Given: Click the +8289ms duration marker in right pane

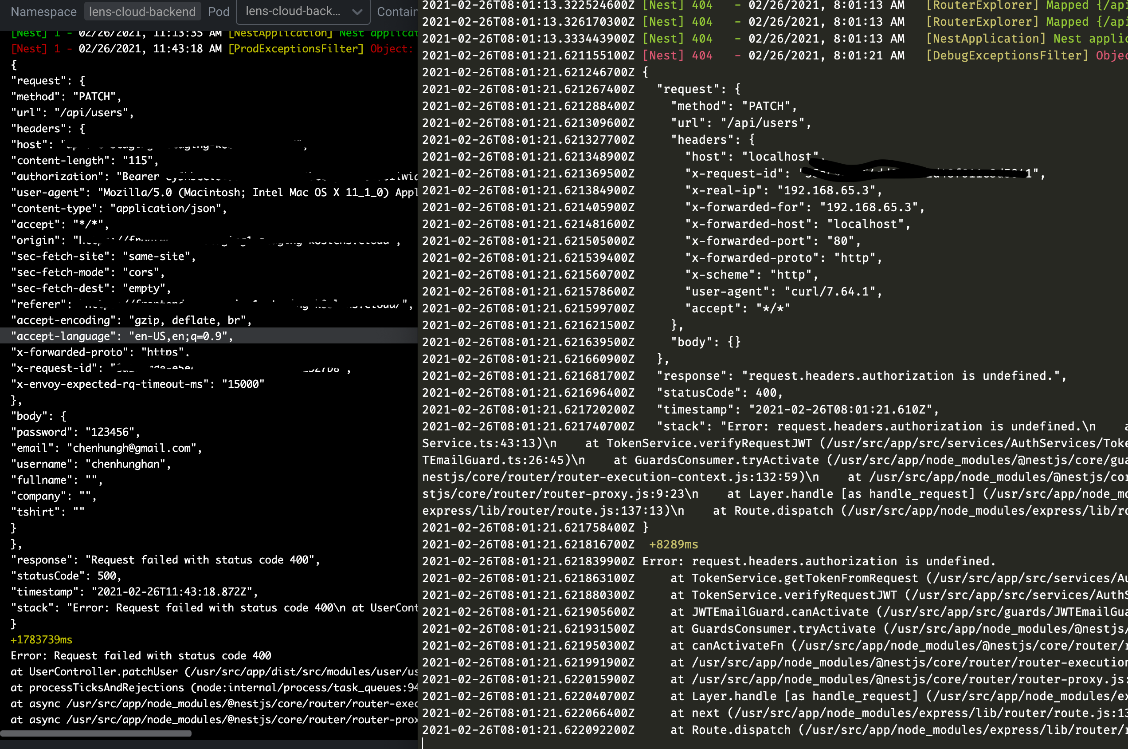Looking at the screenshot, I should click(673, 544).
